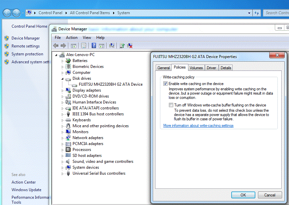Screen dimensions: 289x205
Task: Select FUJITSU MHZ2320BH G2 ATA Device item
Action: click(111, 84)
